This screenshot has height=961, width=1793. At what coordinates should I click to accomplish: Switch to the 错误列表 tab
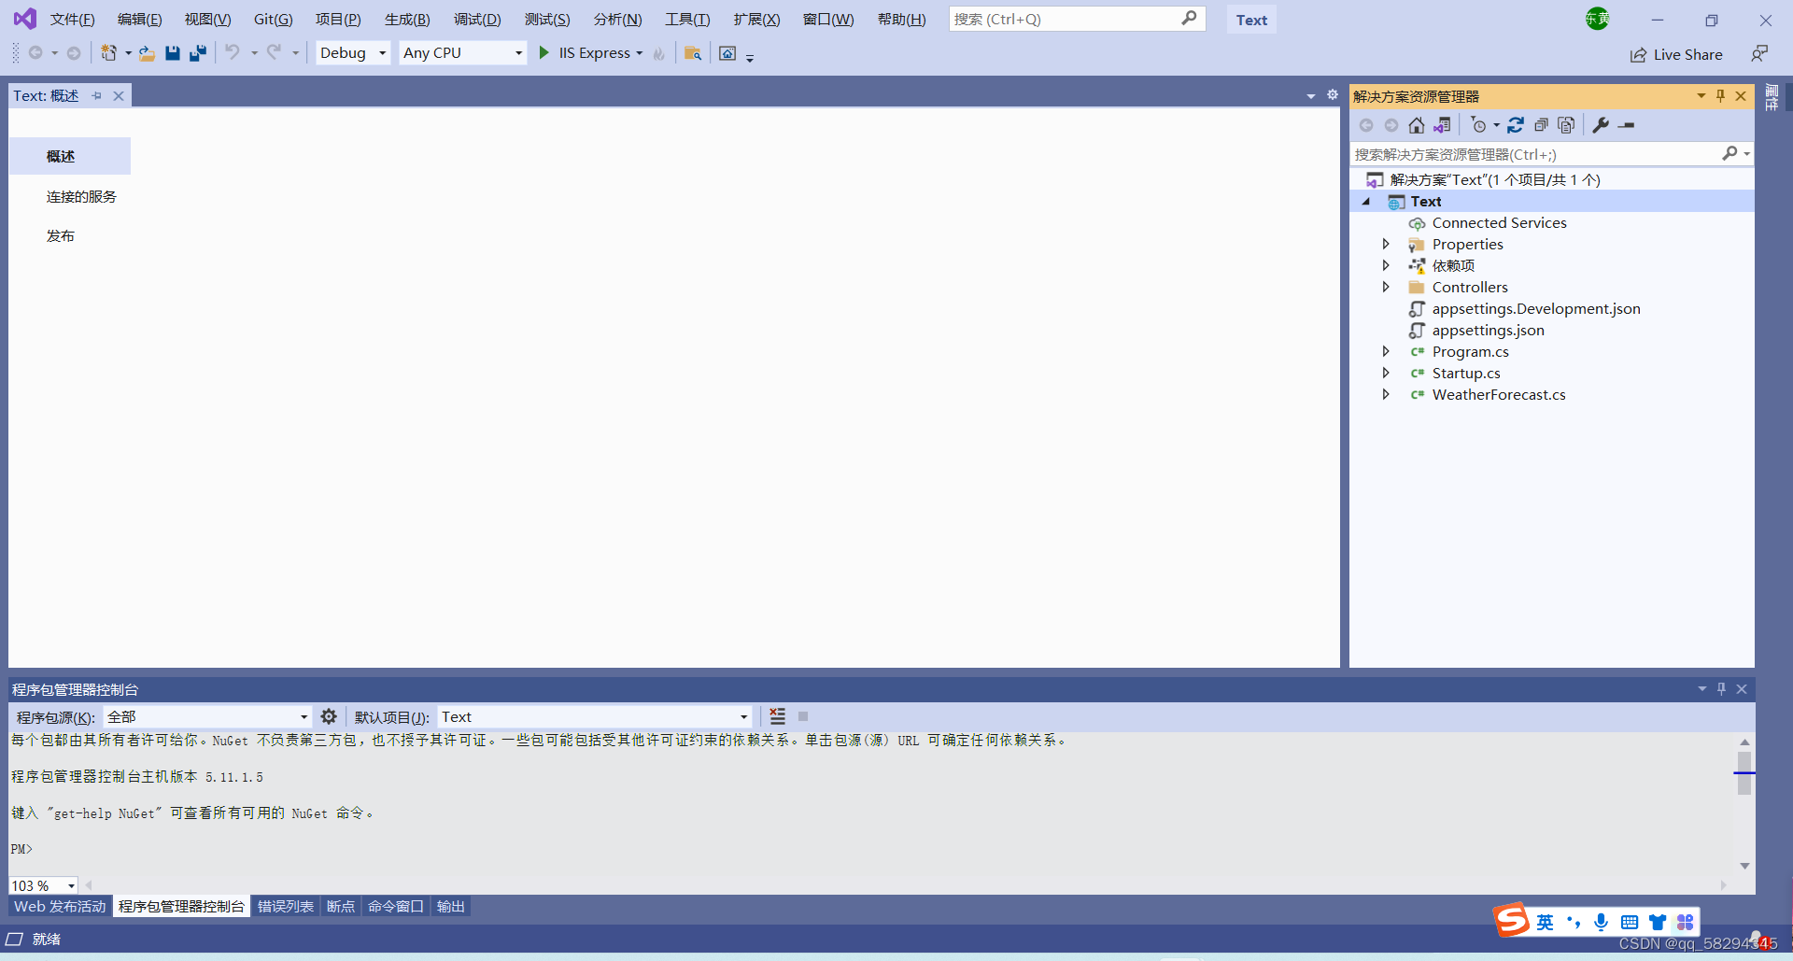tap(285, 905)
